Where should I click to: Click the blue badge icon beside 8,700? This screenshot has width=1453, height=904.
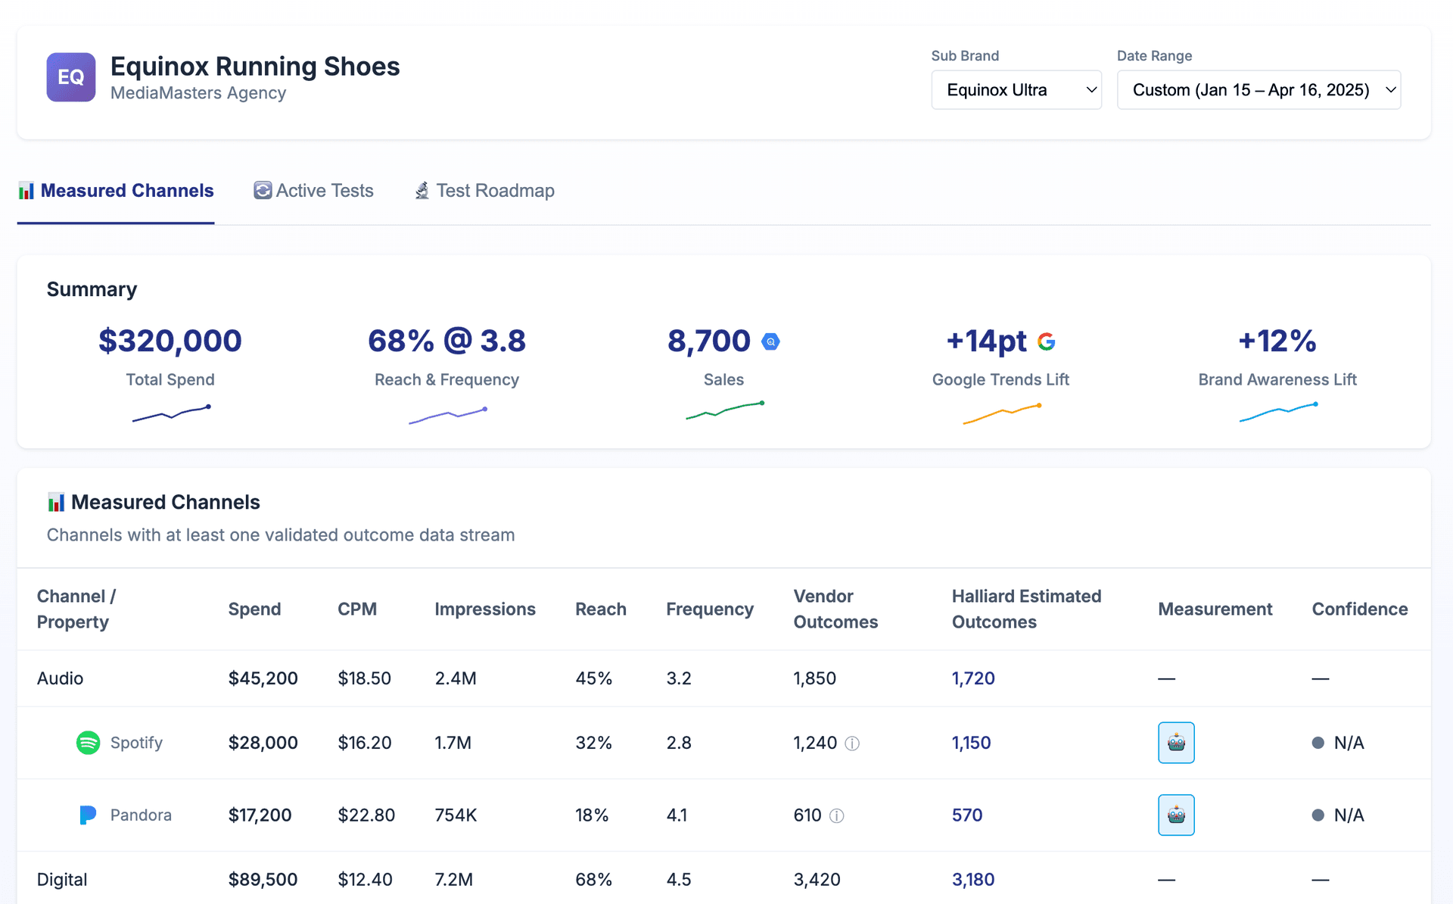coord(770,341)
